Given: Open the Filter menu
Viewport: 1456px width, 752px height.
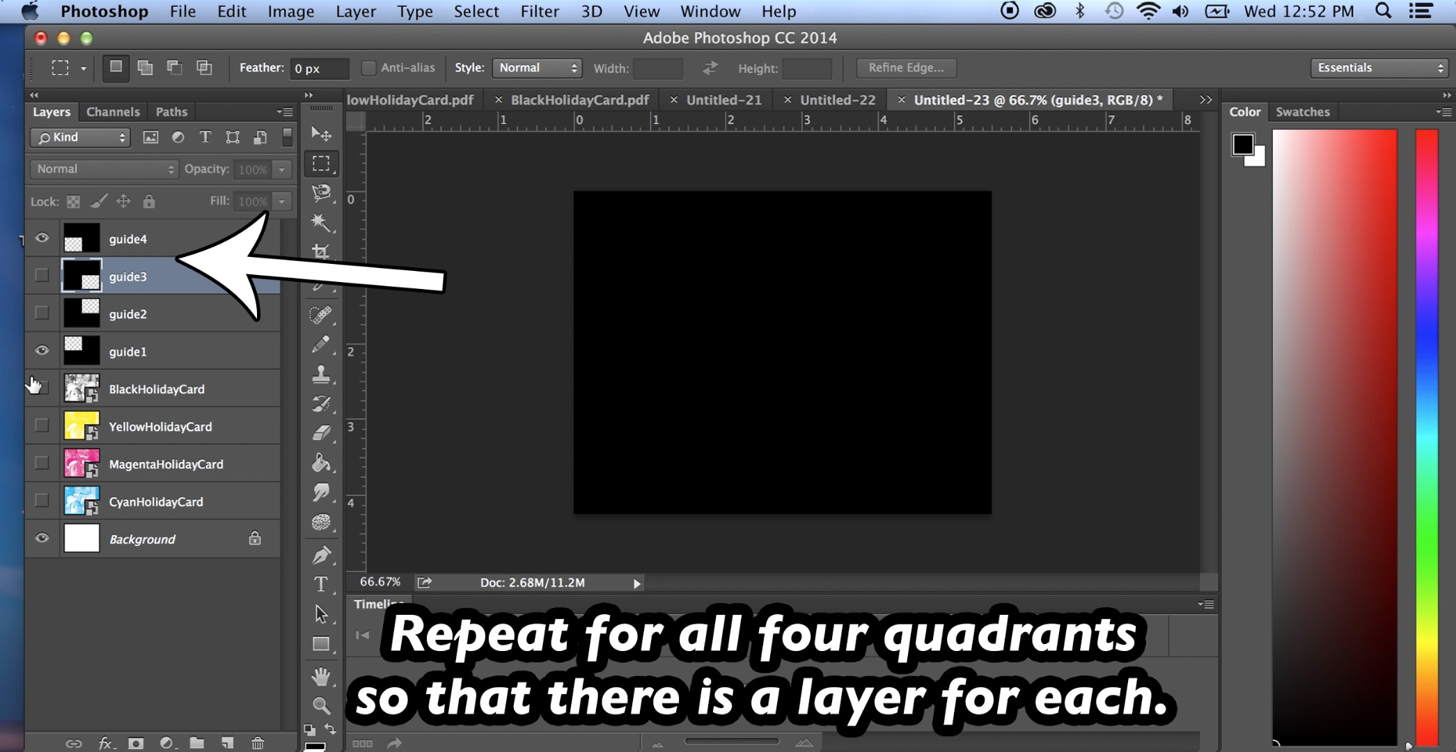Looking at the screenshot, I should [x=538, y=10].
